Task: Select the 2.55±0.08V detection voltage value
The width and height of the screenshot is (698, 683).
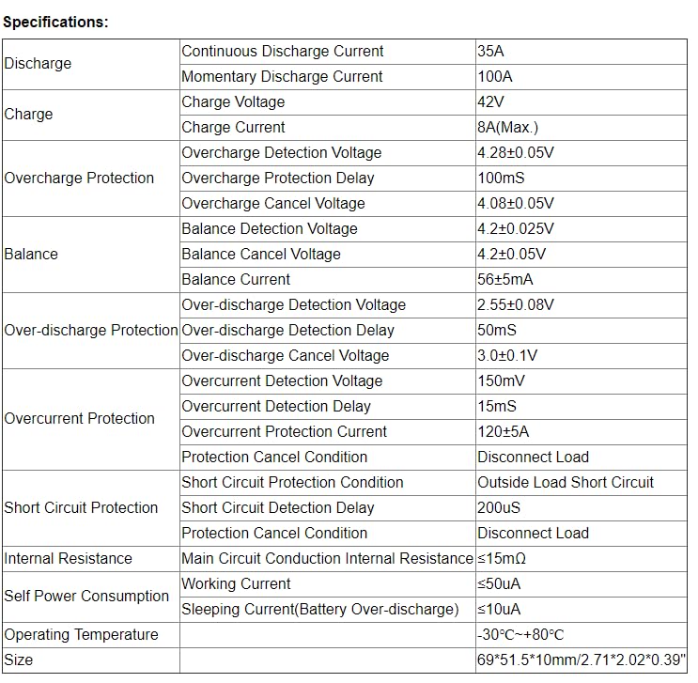Action: click(516, 305)
